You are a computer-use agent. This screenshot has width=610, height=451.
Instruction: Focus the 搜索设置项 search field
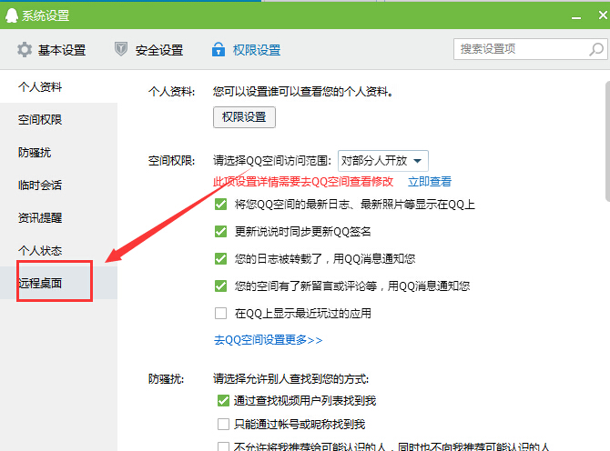[530, 49]
